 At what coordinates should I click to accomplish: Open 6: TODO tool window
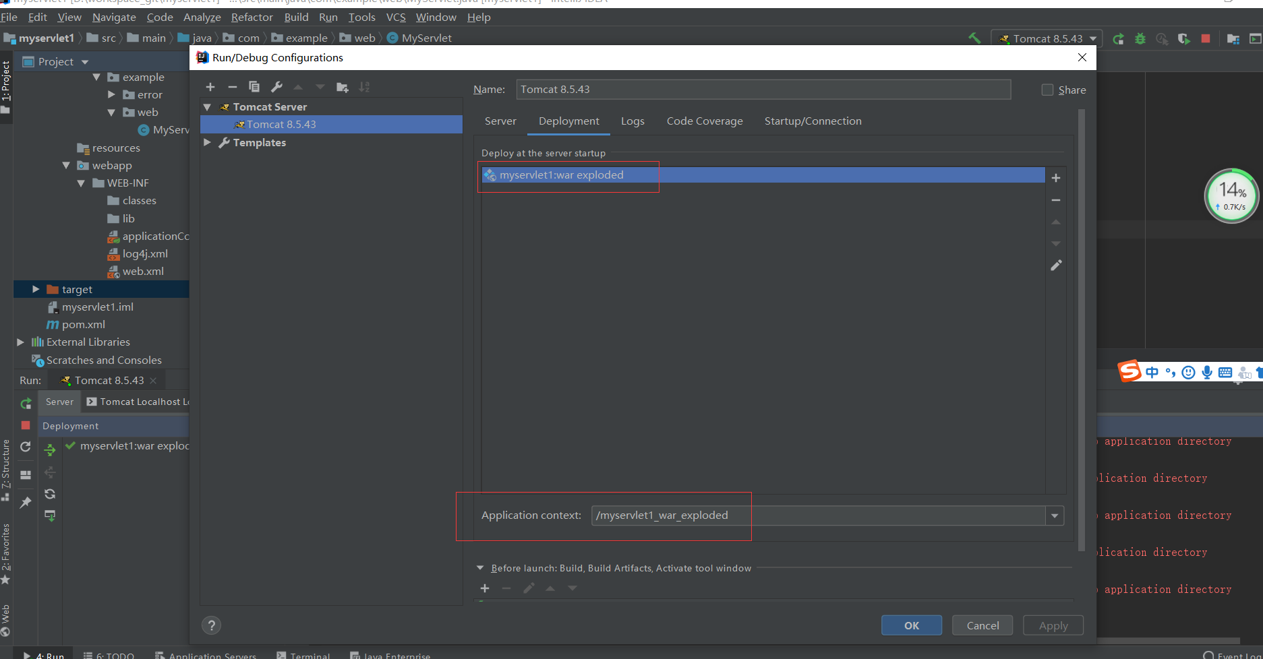[109, 655]
